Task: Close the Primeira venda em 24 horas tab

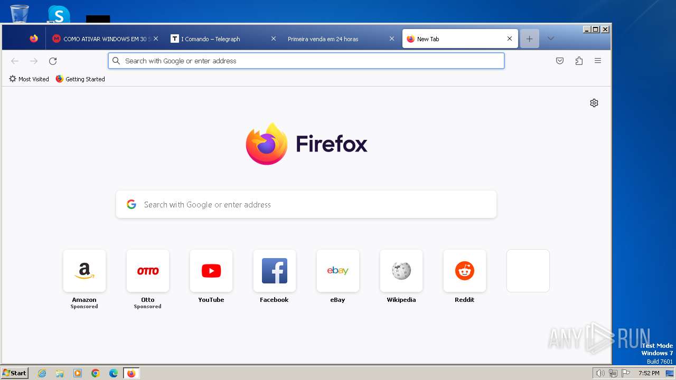Action: (x=392, y=39)
